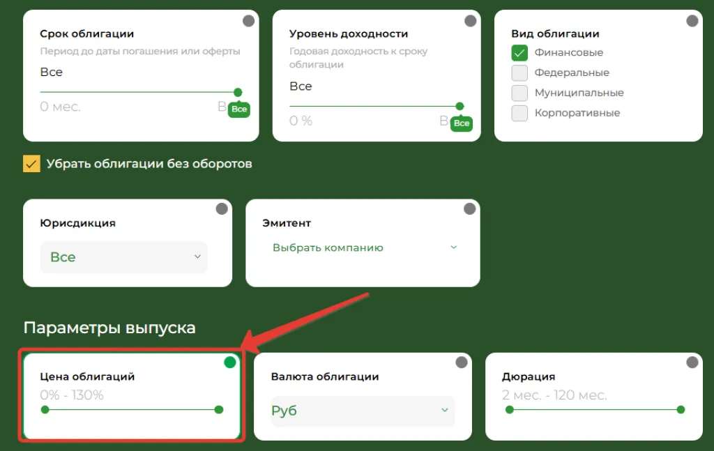Viewport: 714px width, 451px height.
Task: Click the Все tooltip badge under Срок облигации slider
Action: click(239, 109)
